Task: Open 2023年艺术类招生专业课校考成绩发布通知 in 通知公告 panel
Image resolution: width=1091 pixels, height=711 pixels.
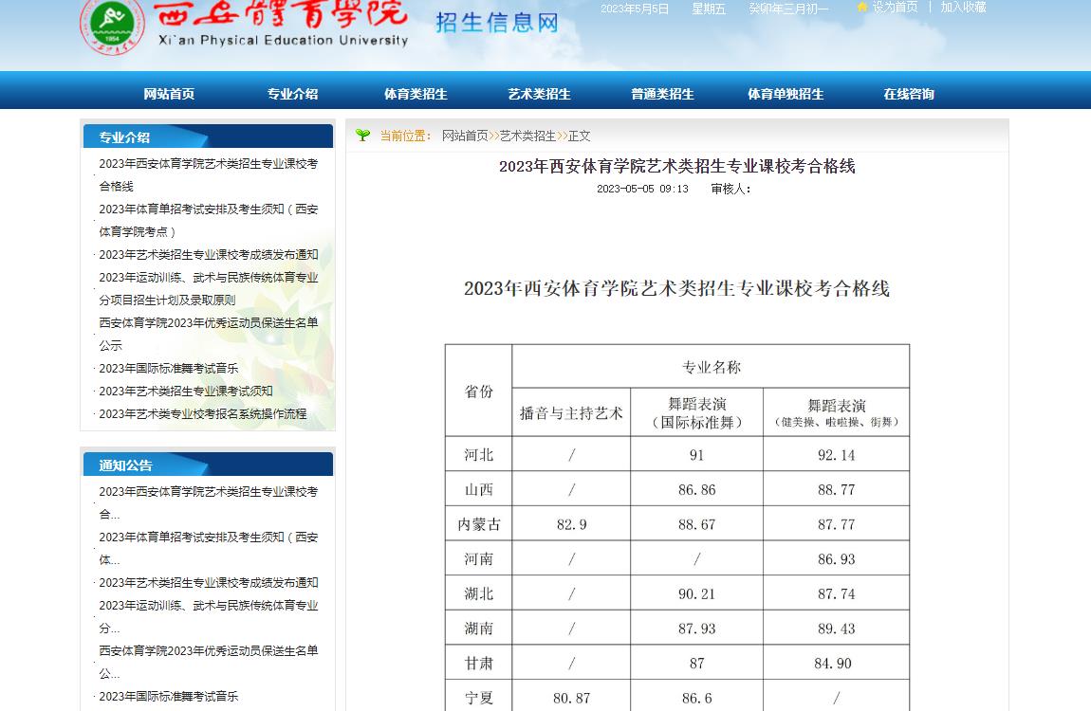Action: [x=209, y=582]
